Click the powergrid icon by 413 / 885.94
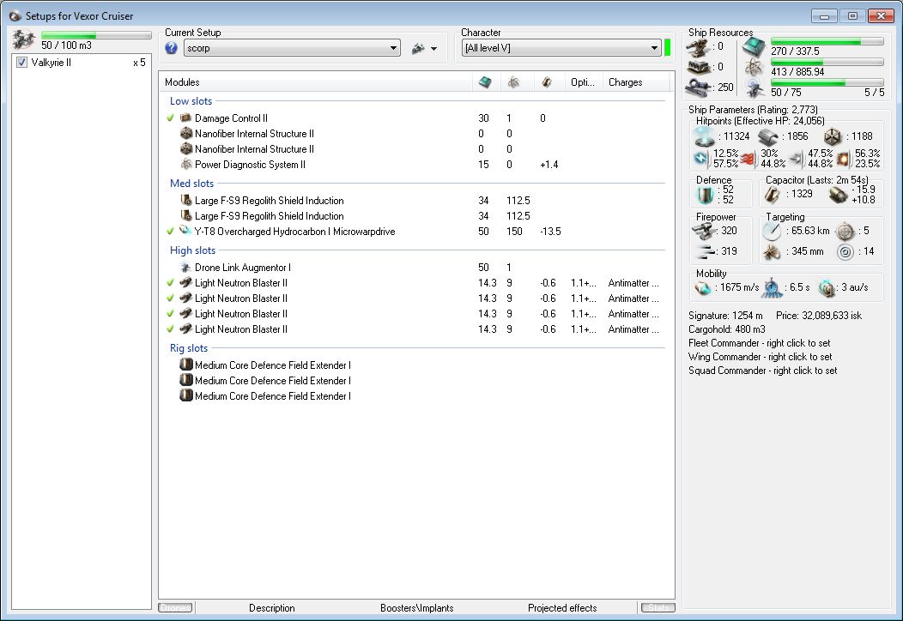This screenshot has width=903, height=621. [754, 68]
